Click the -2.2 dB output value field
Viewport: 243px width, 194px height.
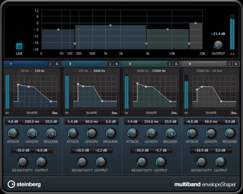coord(101,150)
